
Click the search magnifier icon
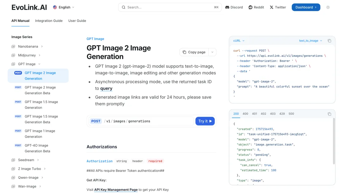(124, 7)
